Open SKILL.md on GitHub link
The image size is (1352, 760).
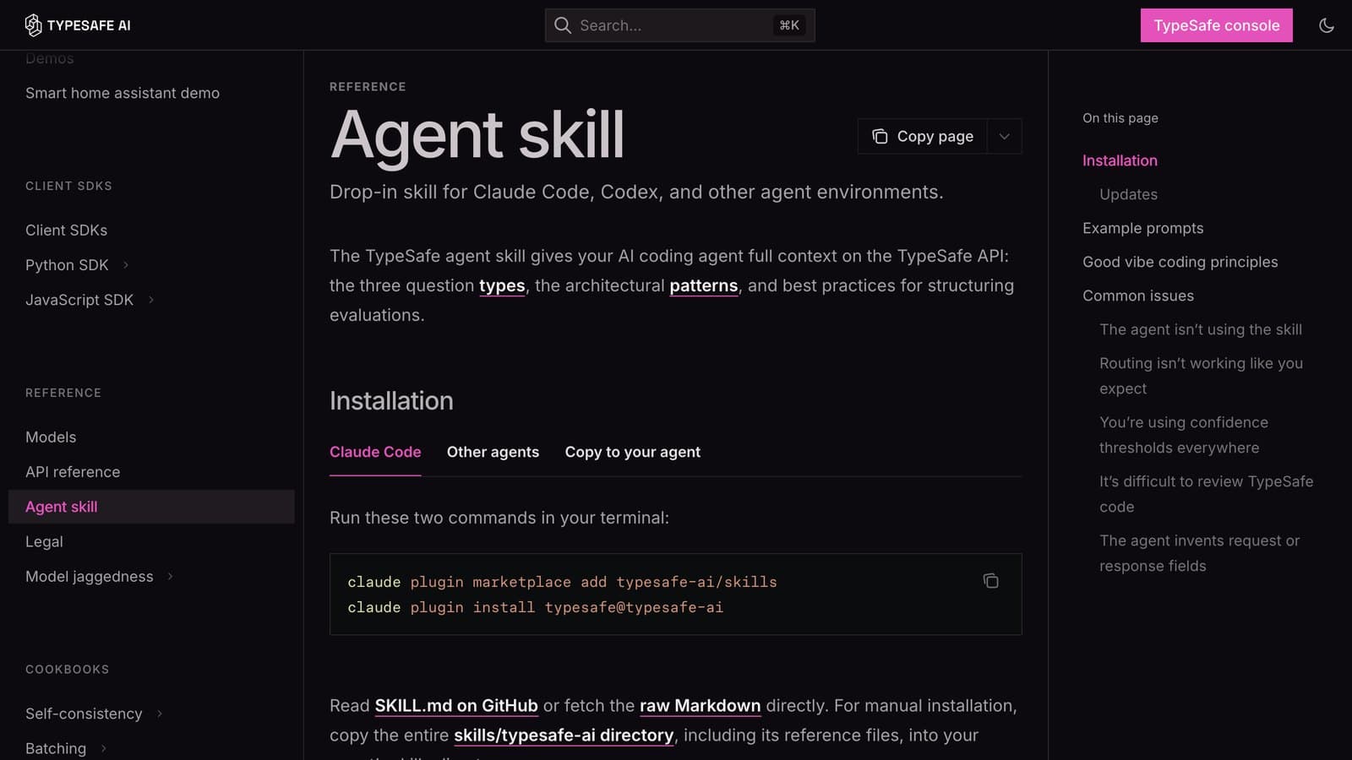456,705
